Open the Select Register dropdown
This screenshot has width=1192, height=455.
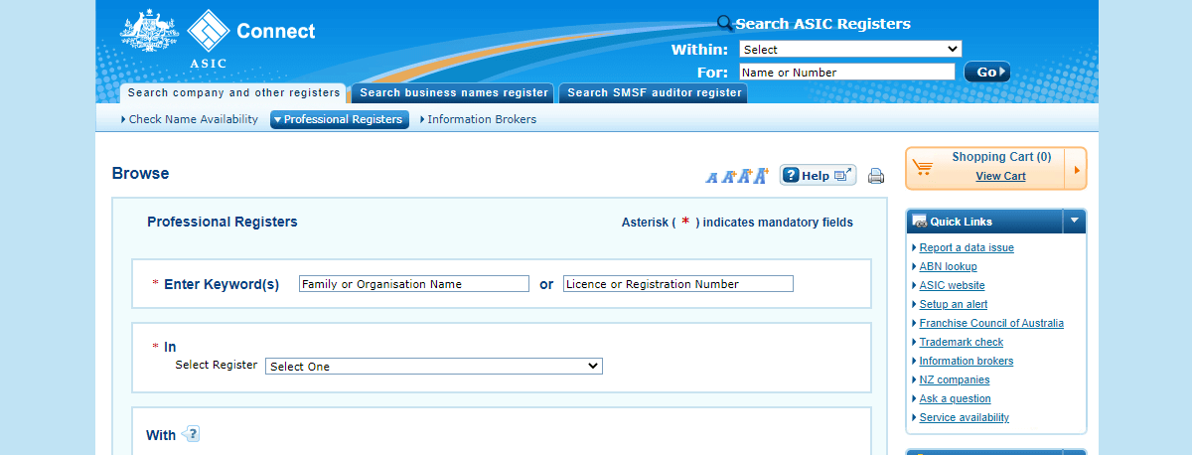click(x=434, y=367)
